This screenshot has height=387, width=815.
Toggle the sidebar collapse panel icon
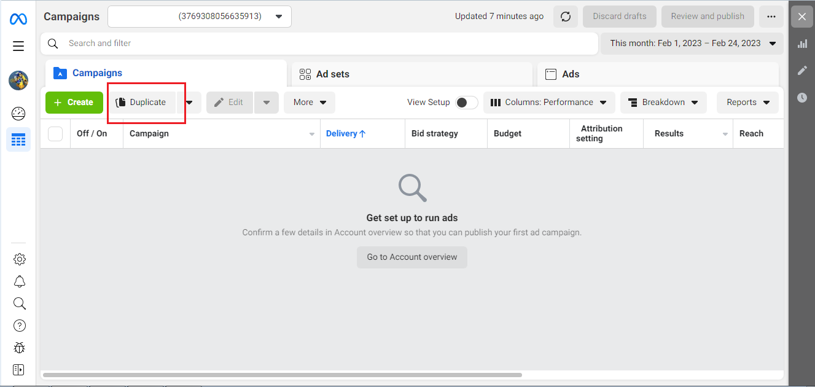[18, 370]
